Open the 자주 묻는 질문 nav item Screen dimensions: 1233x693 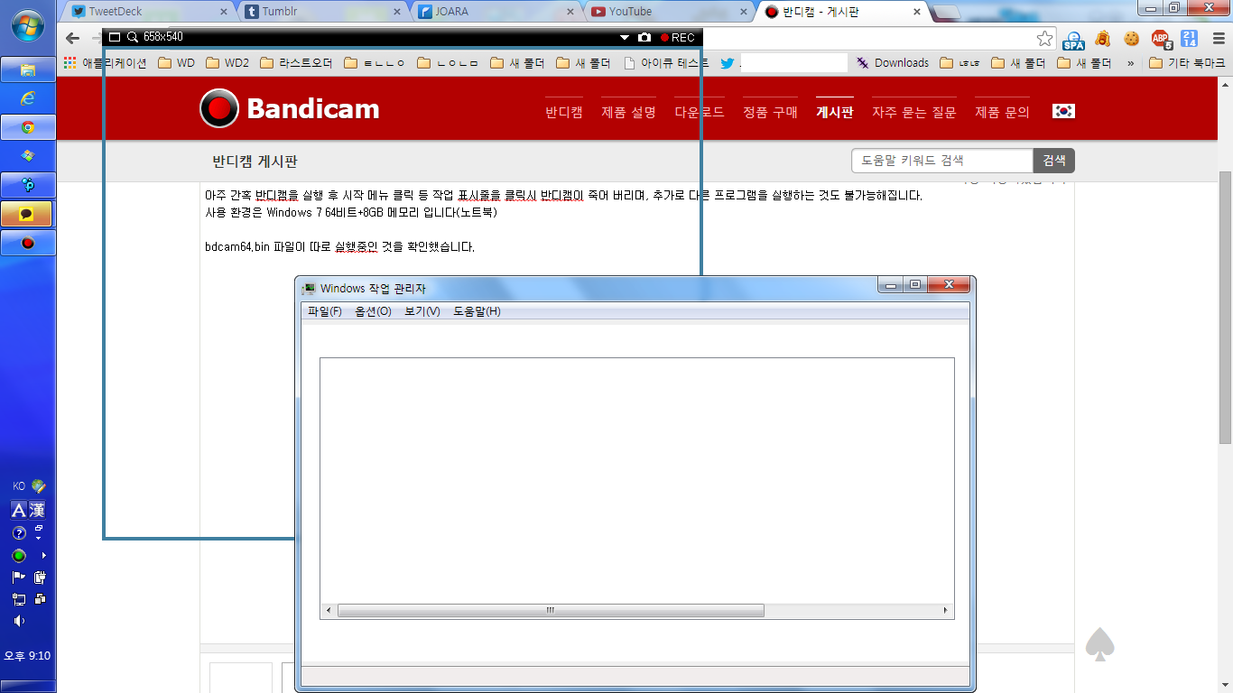click(913, 113)
